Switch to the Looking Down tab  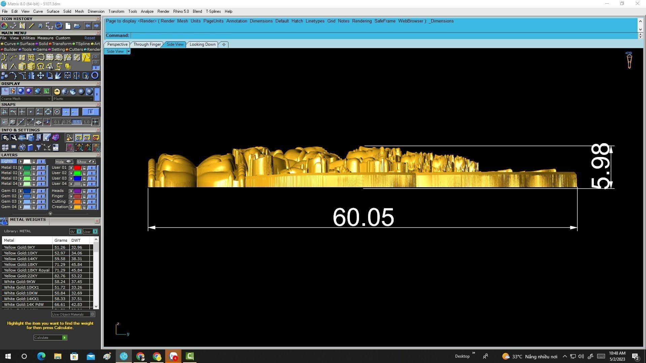coord(202,44)
